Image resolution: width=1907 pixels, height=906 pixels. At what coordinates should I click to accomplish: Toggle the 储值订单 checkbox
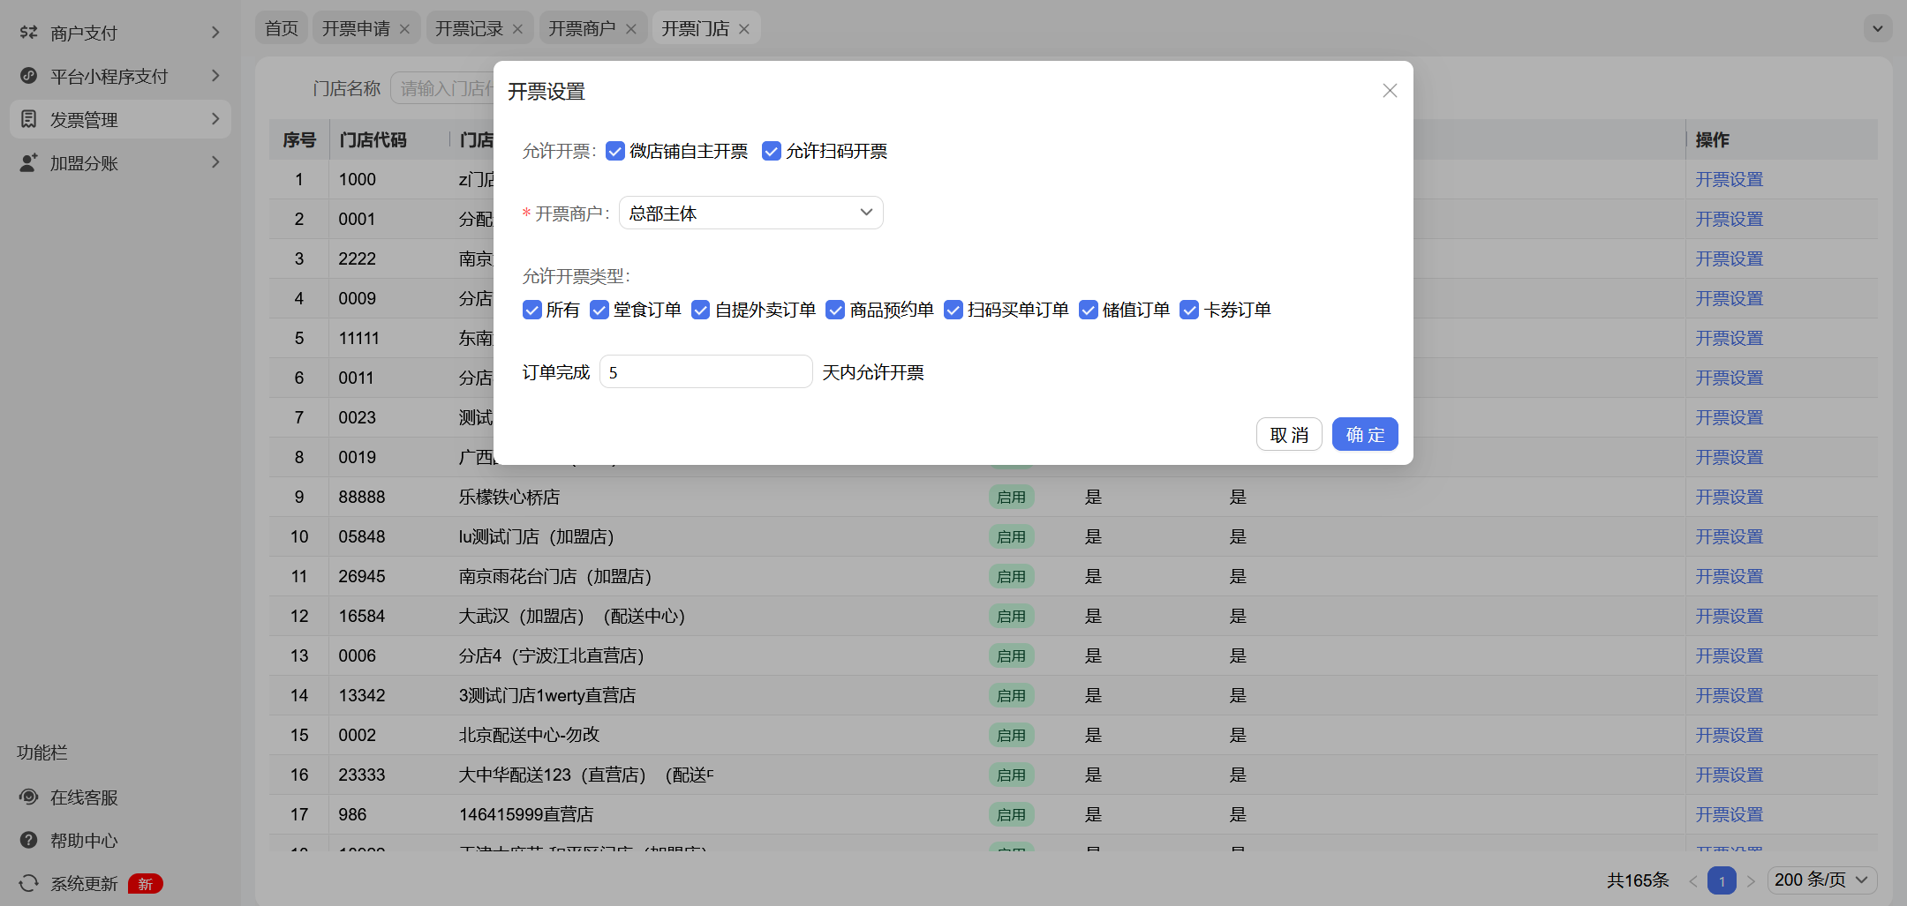pos(1089,310)
